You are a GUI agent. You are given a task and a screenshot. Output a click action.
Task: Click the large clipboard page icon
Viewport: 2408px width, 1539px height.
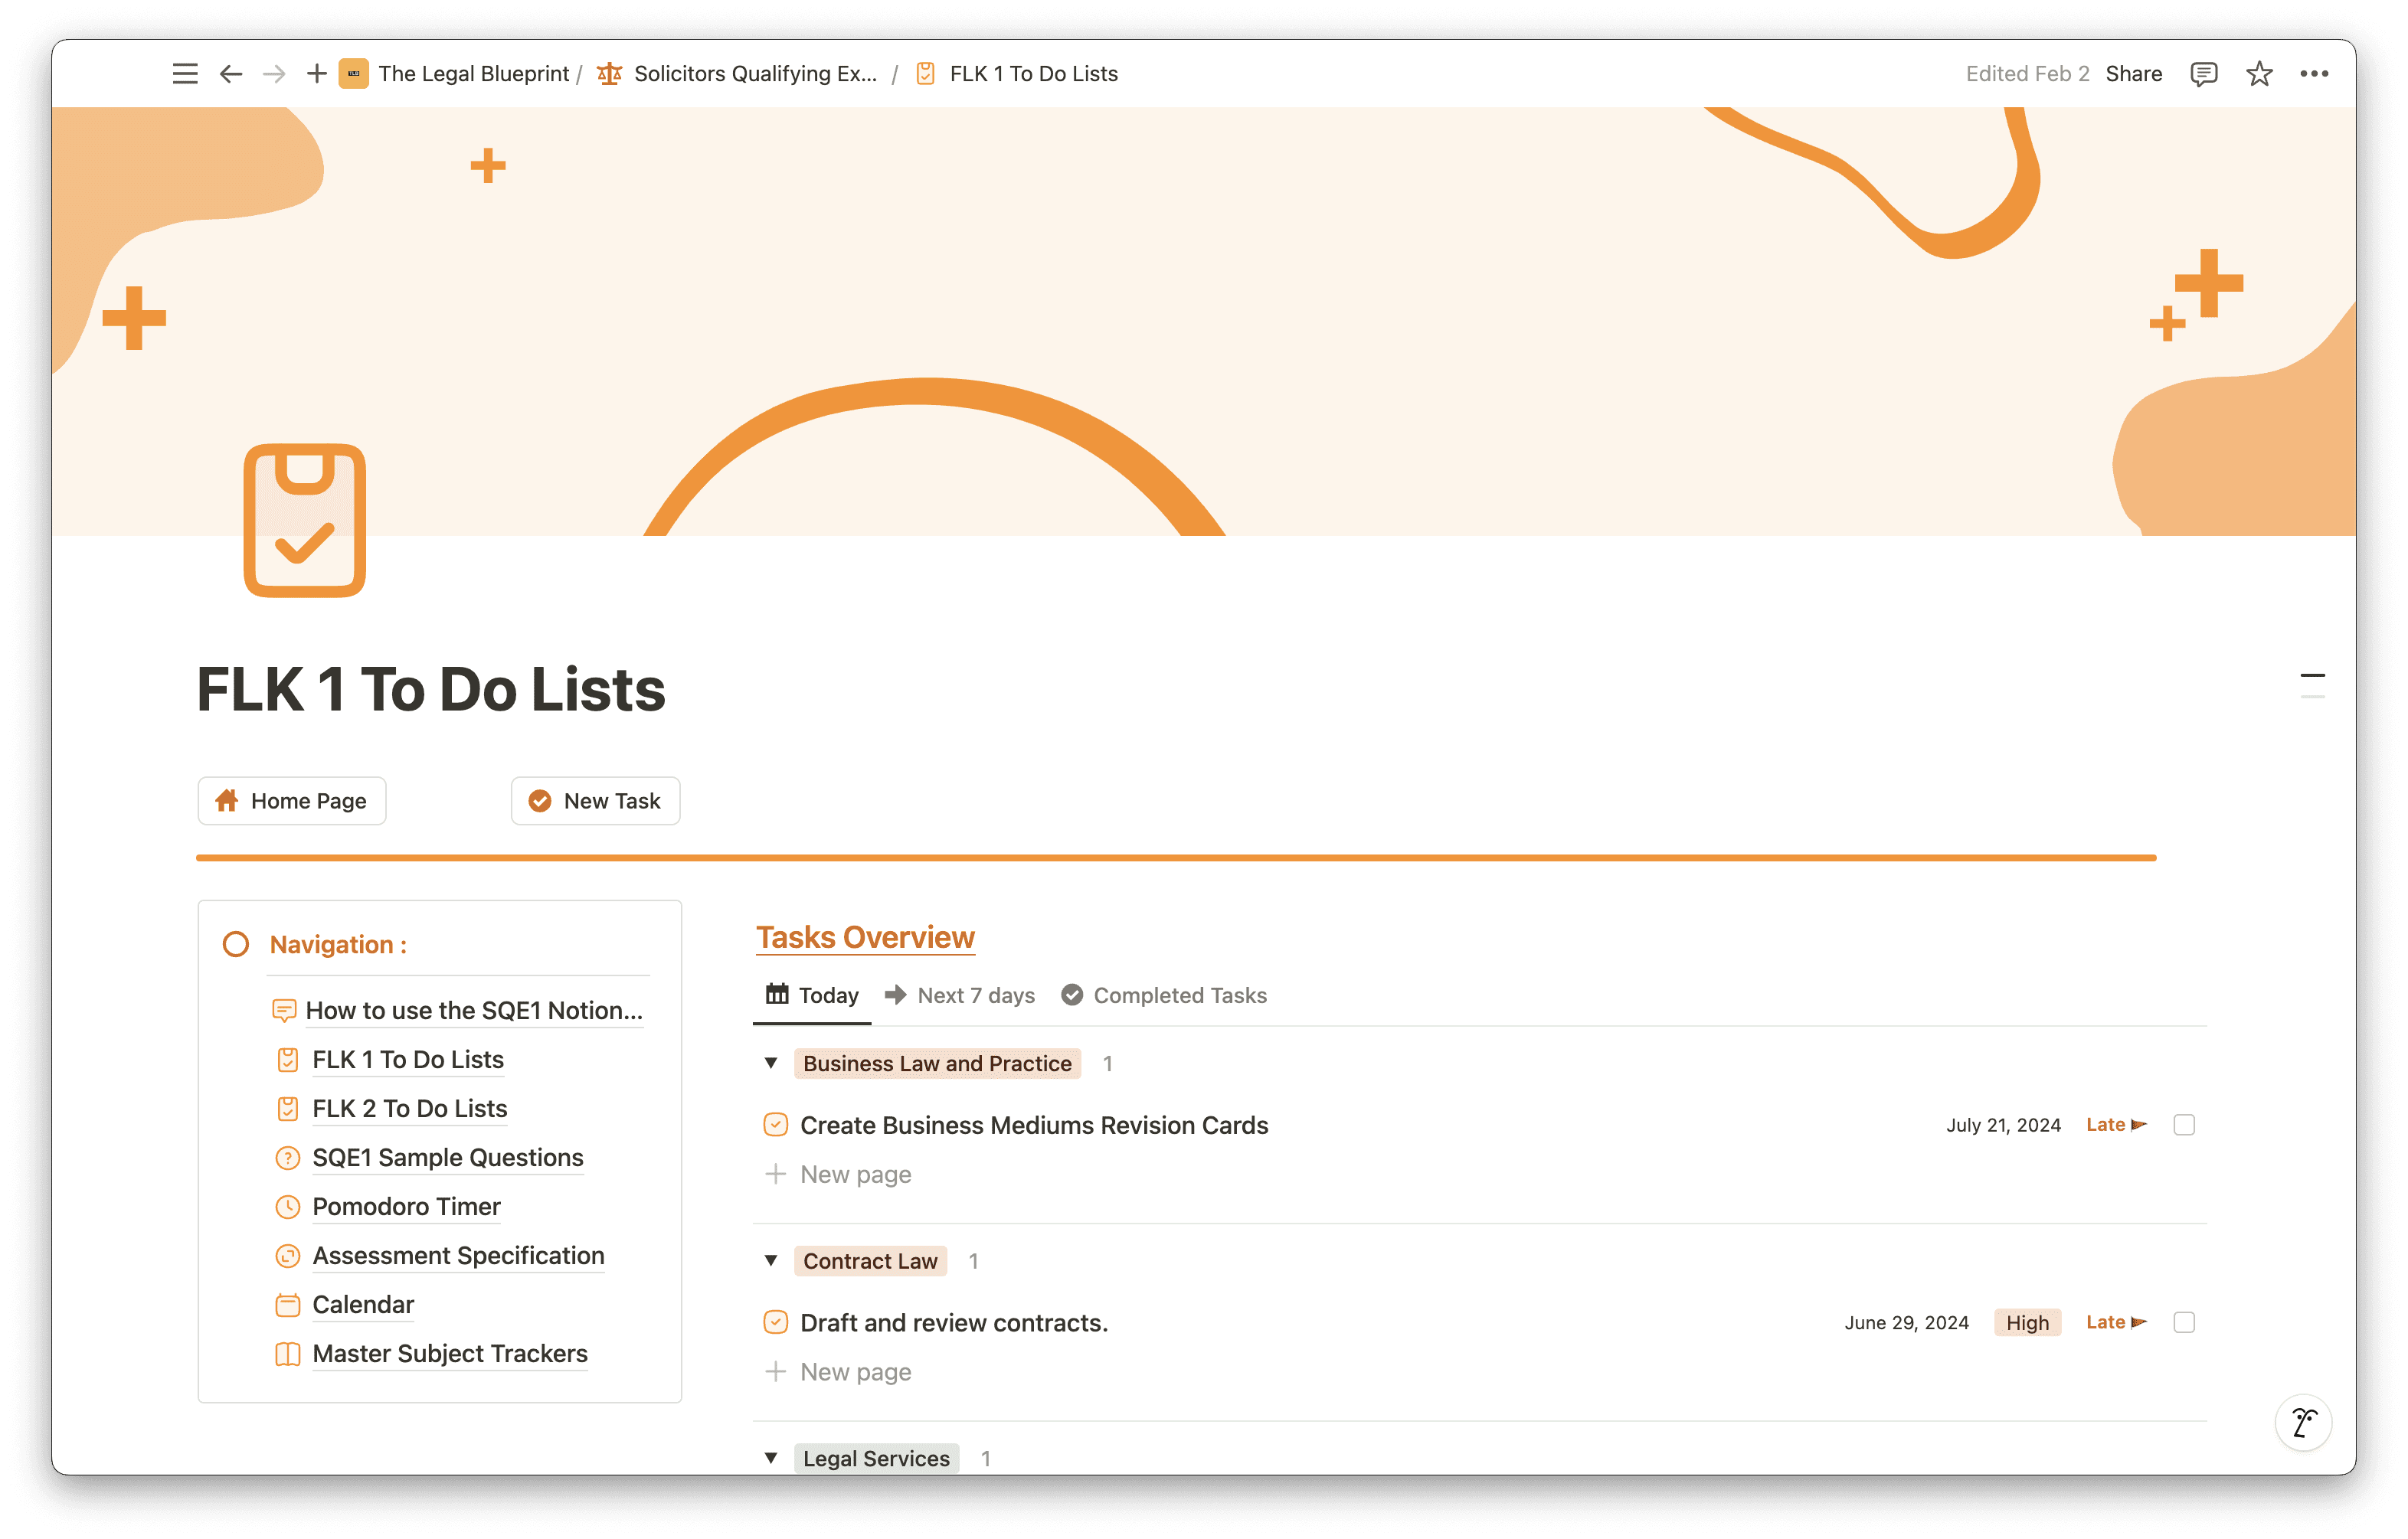click(x=305, y=520)
